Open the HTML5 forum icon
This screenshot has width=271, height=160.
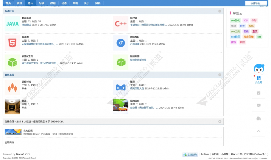point(12,43)
